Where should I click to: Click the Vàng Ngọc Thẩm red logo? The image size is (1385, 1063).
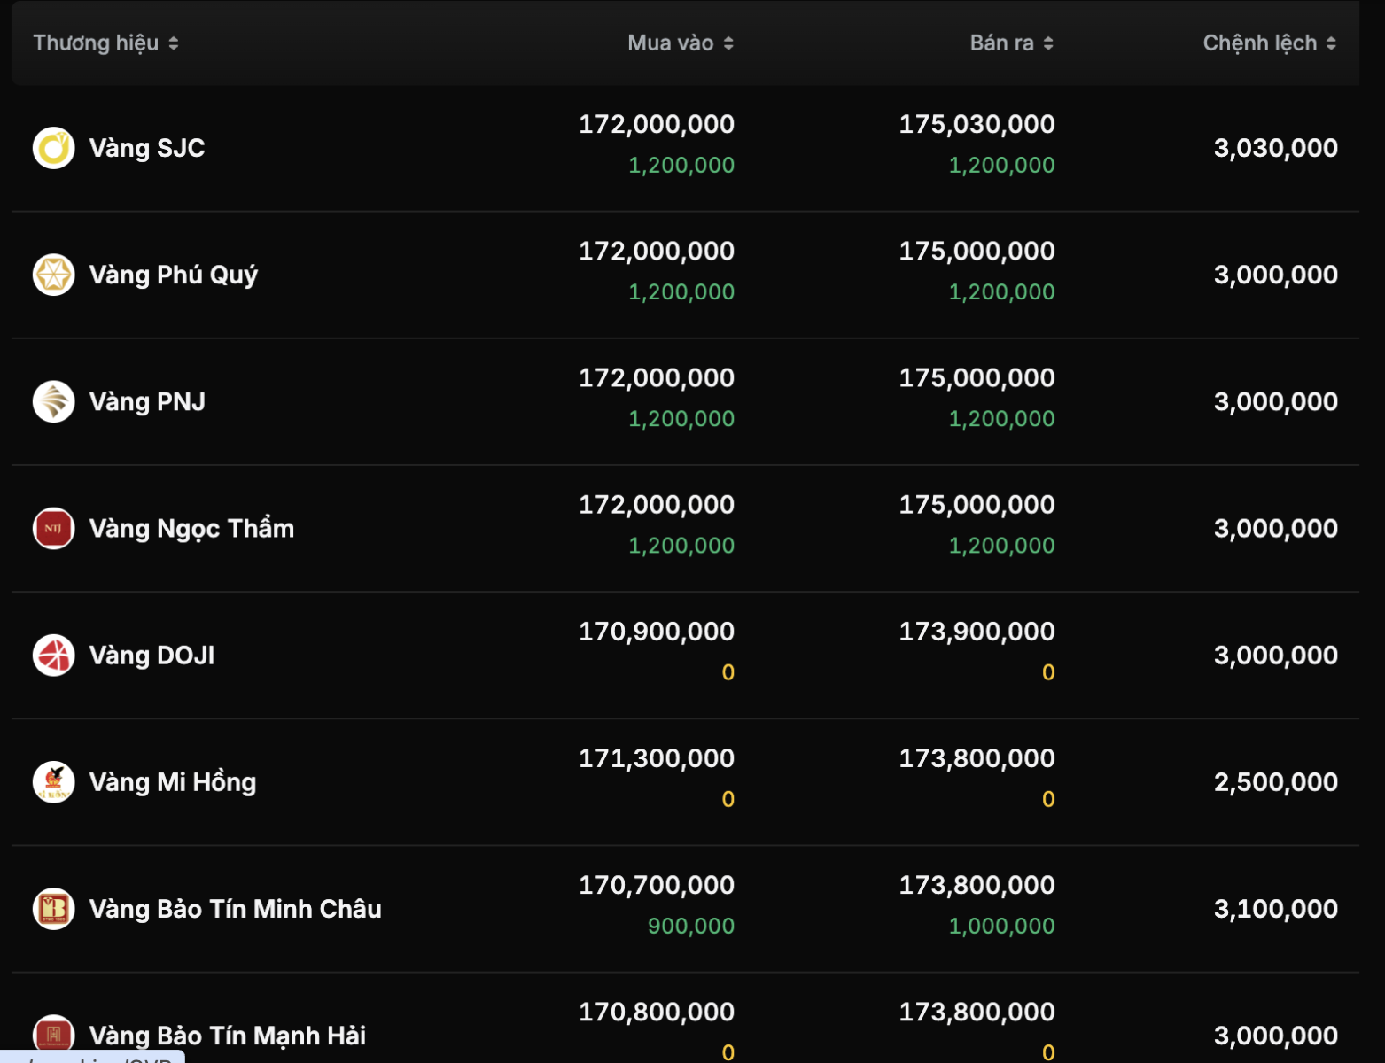click(x=53, y=528)
